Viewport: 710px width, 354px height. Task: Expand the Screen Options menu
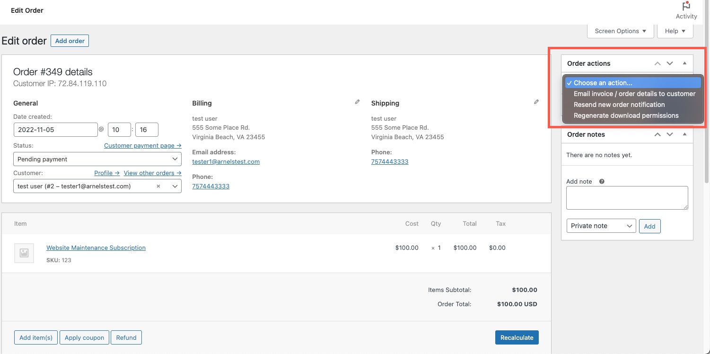click(620, 31)
